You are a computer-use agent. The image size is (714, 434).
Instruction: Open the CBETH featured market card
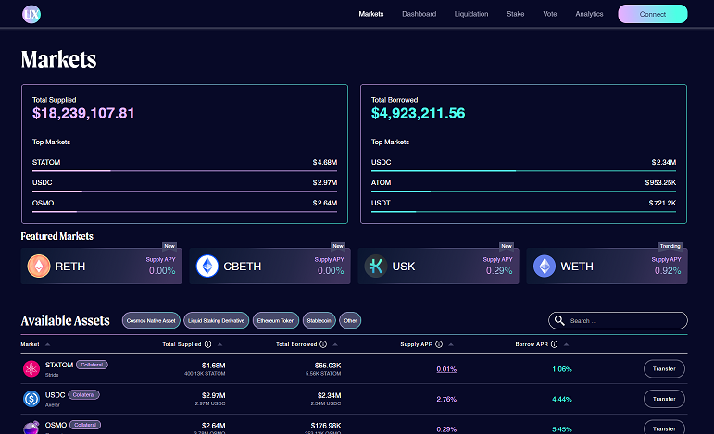(270, 267)
